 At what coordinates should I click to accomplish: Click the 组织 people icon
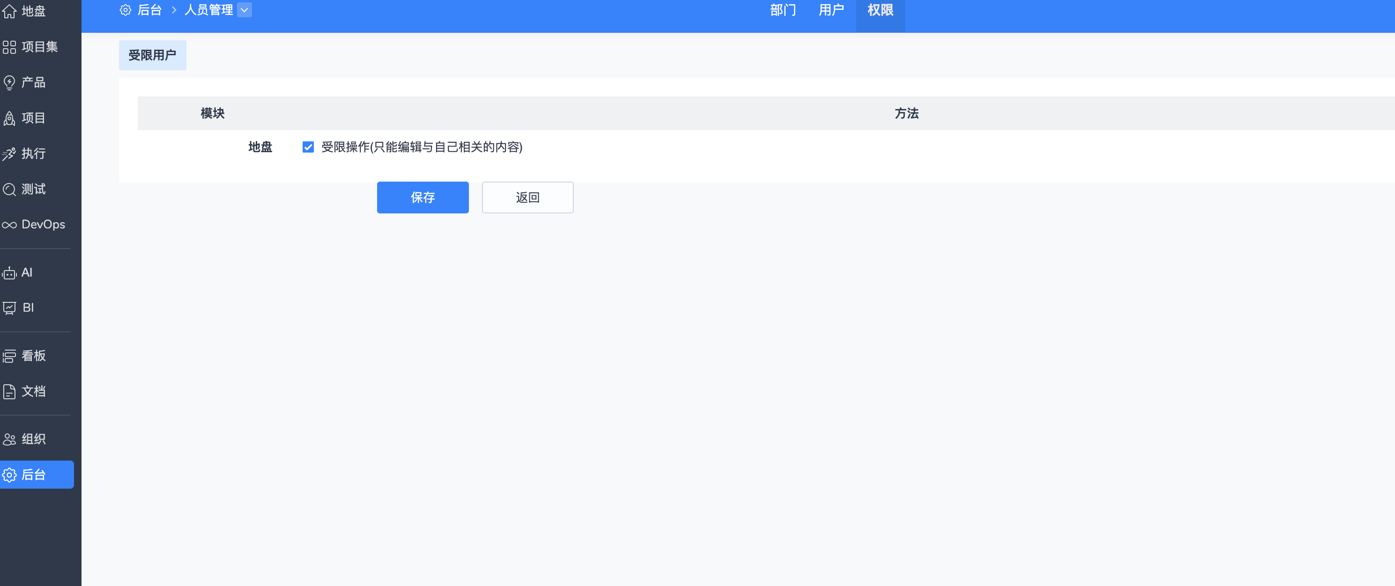pyautogui.click(x=9, y=439)
